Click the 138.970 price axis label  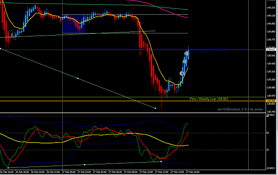click(271, 96)
